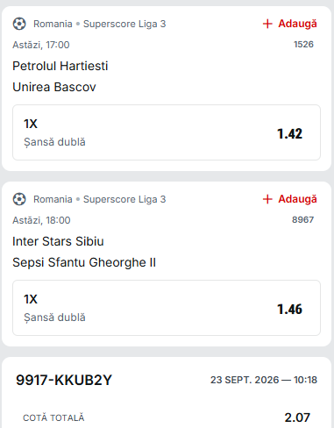Click football icon for Petrolul Hartiesti match
Viewport: 334px width, 428px height.
[x=19, y=24]
